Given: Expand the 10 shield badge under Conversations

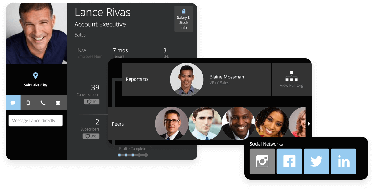Looking at the screenshot, I should [92, 102].
